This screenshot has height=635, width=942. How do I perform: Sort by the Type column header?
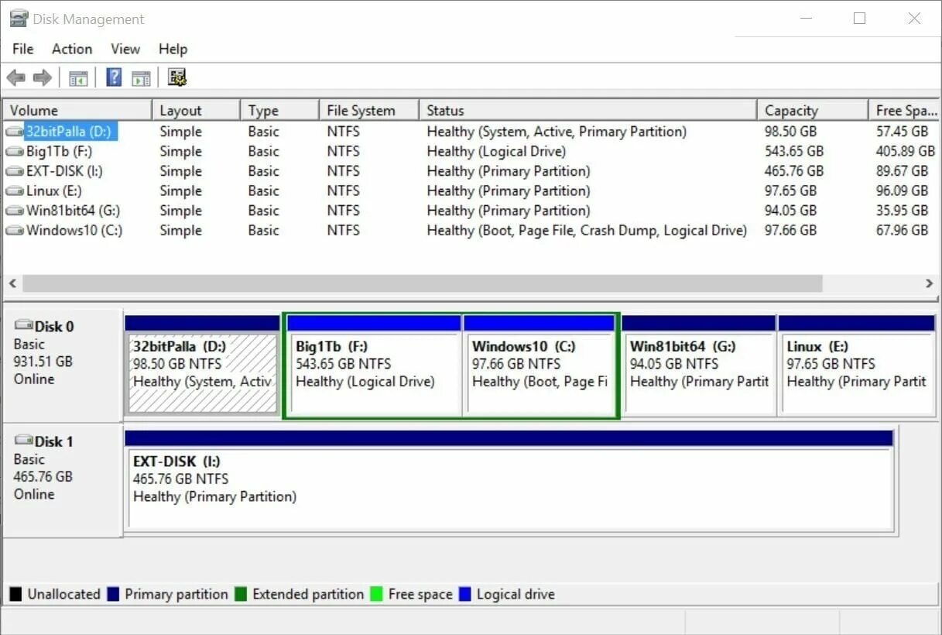click(279, 111)
